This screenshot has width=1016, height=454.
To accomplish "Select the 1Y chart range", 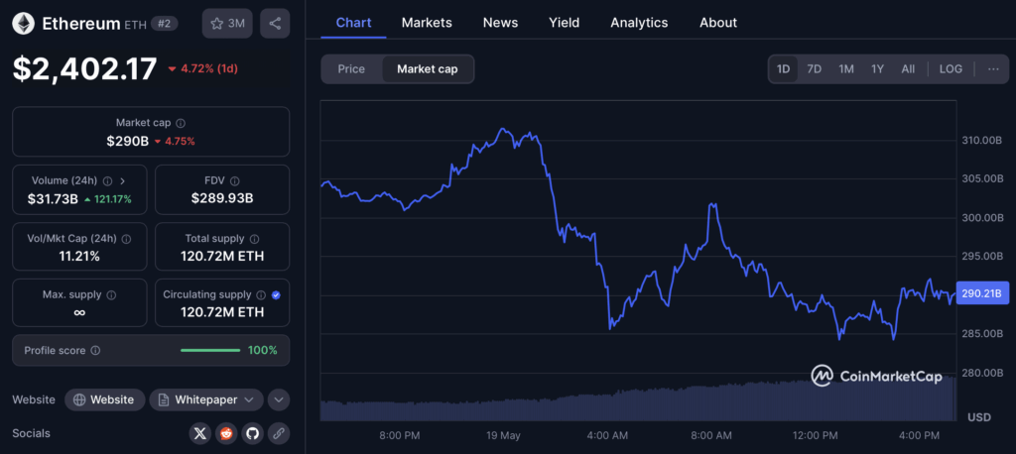I will [877, 69].
